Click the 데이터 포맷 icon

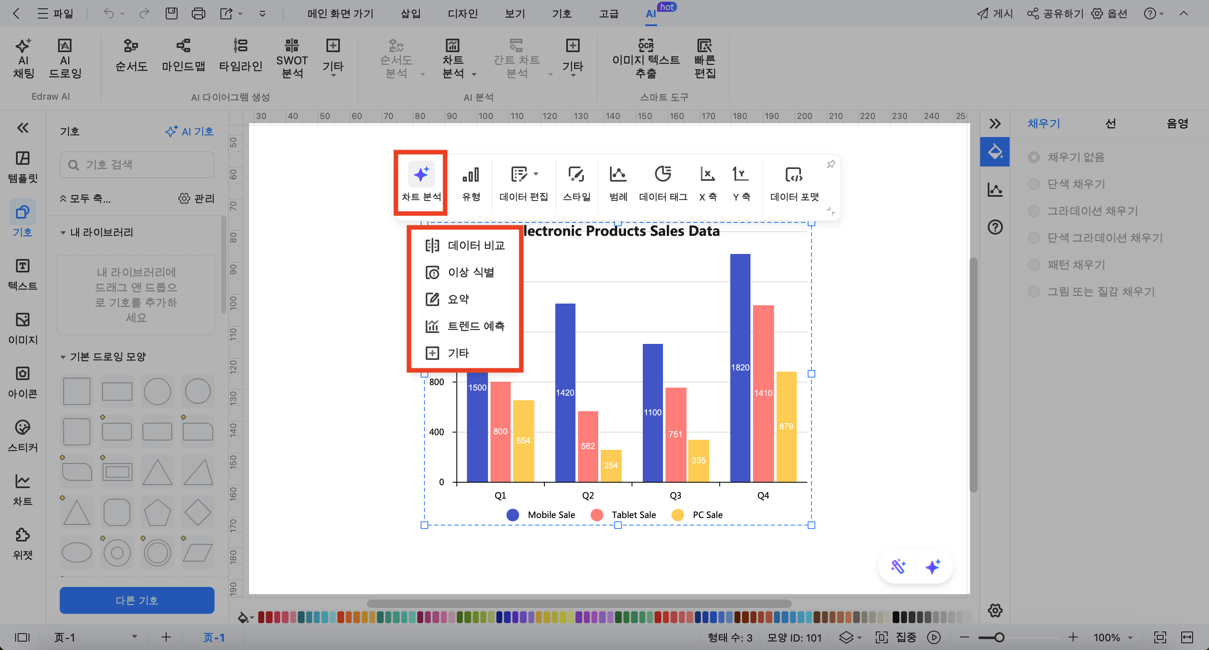(x=794, y=174)
